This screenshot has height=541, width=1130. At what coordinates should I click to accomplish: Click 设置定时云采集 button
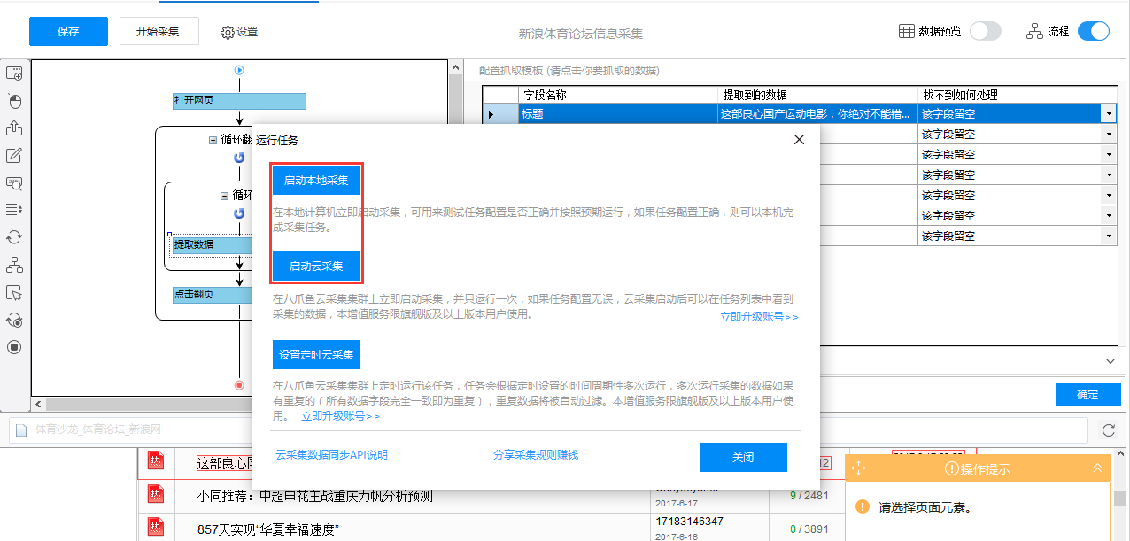point(316,354)
